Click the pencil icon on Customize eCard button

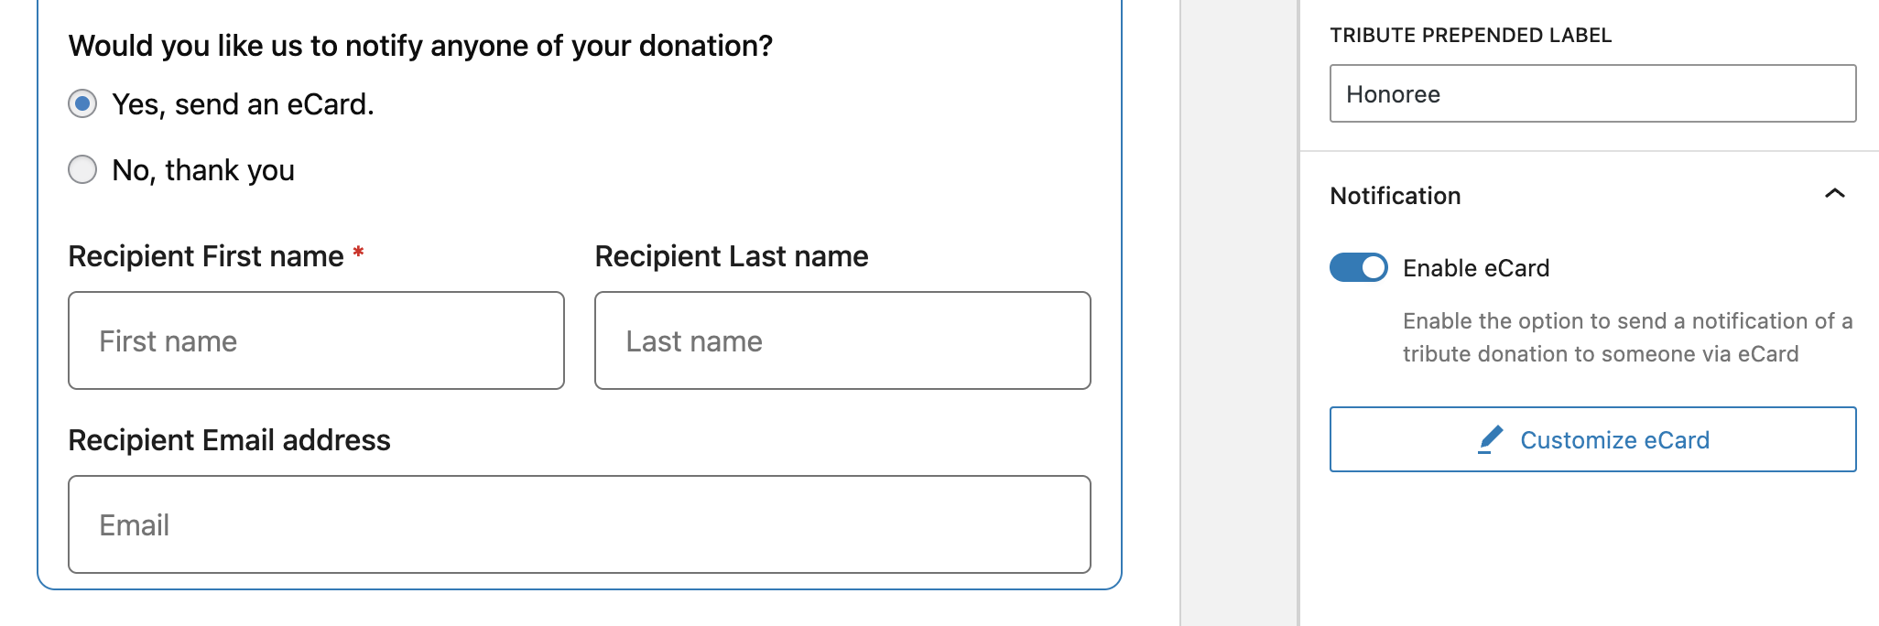1491,439
